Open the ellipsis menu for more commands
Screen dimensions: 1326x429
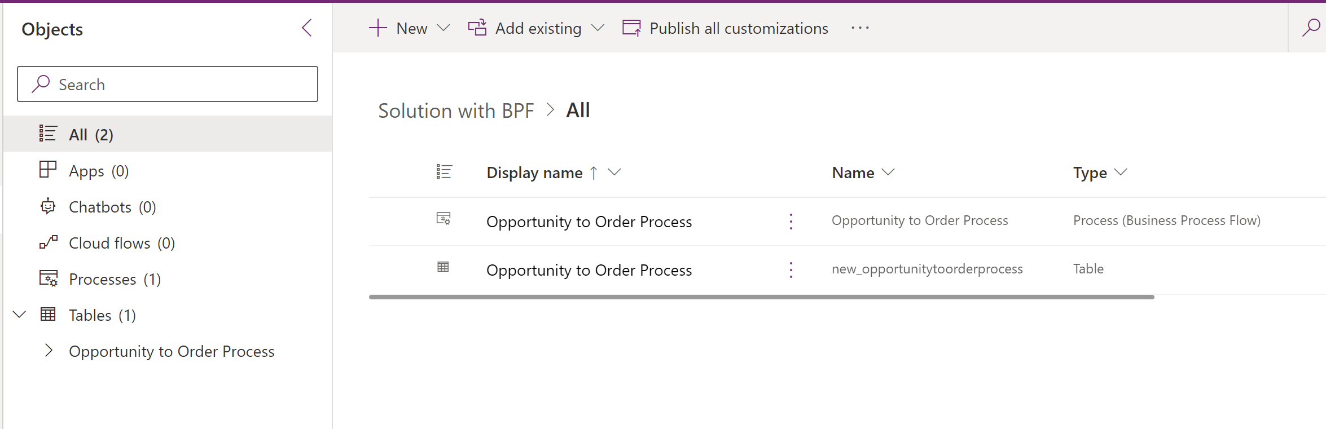coord(859,28)
